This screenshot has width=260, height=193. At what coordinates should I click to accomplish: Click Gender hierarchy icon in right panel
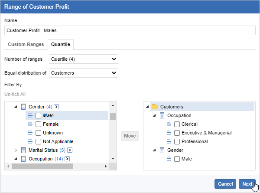point(162,150)
